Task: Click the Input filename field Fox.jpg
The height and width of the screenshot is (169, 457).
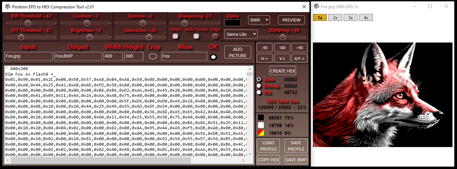Action: [x=28, y=56]
